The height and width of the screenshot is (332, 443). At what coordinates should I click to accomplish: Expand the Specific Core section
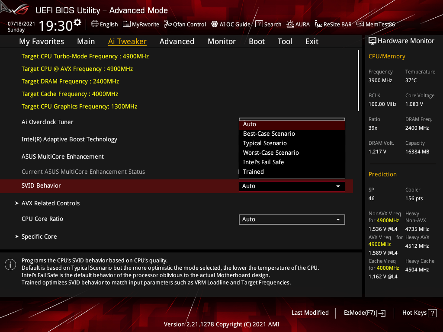(x=39, y=236)
